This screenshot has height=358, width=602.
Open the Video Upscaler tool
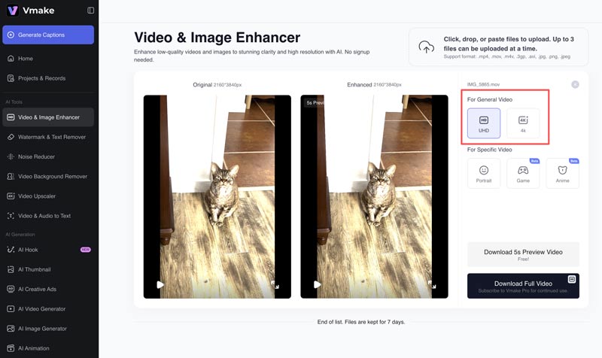[48, 196]
